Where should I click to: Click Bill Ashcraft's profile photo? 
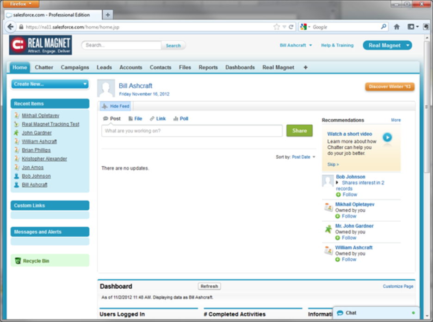(106, 89)
